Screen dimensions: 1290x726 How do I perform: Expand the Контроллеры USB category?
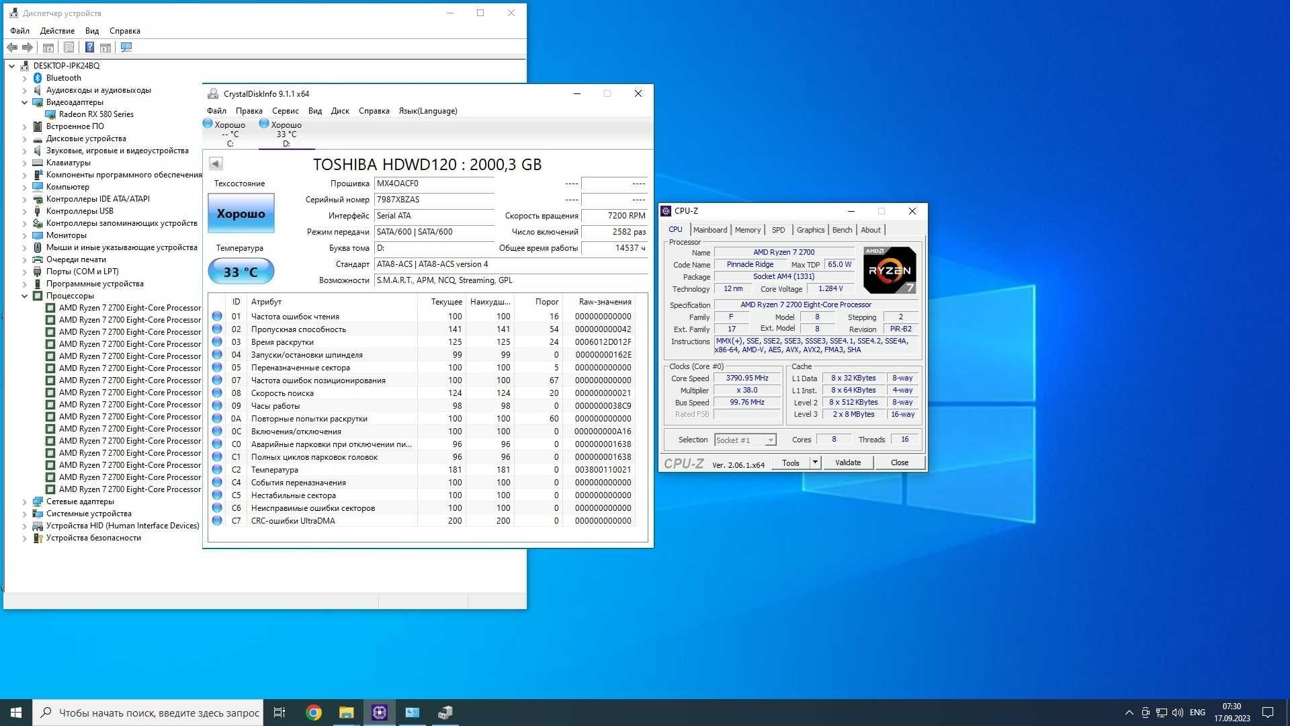(25, 211)
